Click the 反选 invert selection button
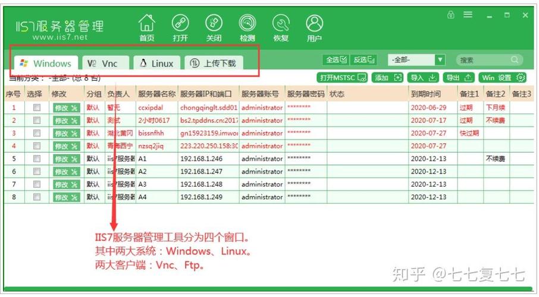This screenshot has width=539, height=297. click(363, 60)
